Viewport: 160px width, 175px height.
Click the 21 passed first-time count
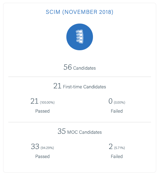tap(35, 101)
